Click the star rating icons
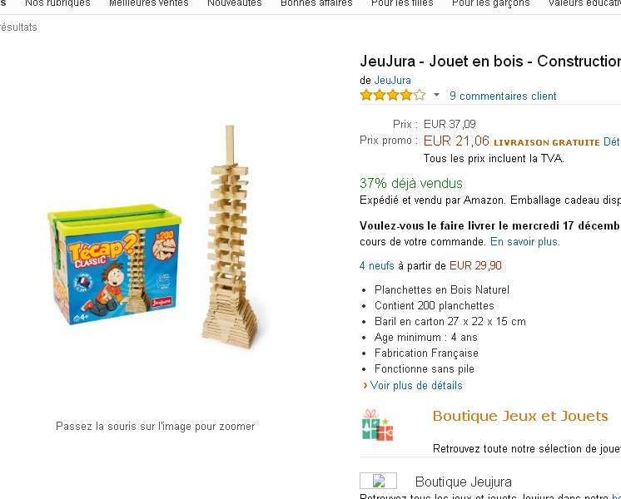The height and width of the screenshot is (499, 621). tap(392, 96)
